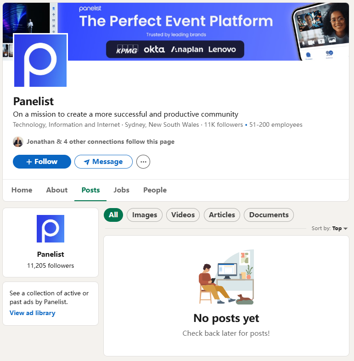Open the About tab
The width and height of the screenshot is (354, 361).
tap(57, 190)
